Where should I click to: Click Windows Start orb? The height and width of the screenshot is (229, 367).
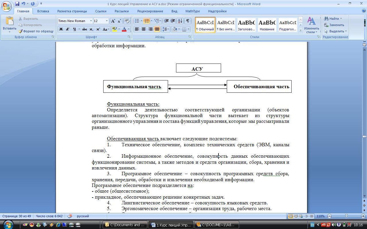[x=8, y=224]
